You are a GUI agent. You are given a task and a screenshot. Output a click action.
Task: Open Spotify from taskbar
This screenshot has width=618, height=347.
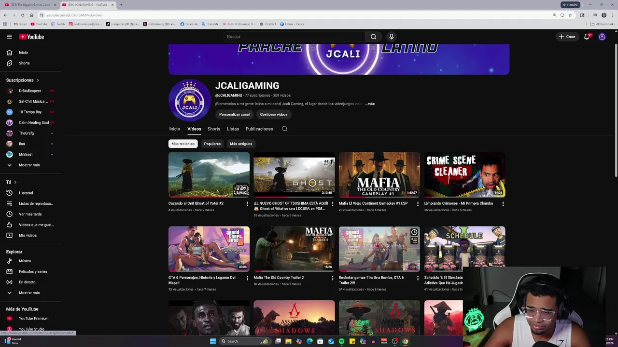pos(341,341)
